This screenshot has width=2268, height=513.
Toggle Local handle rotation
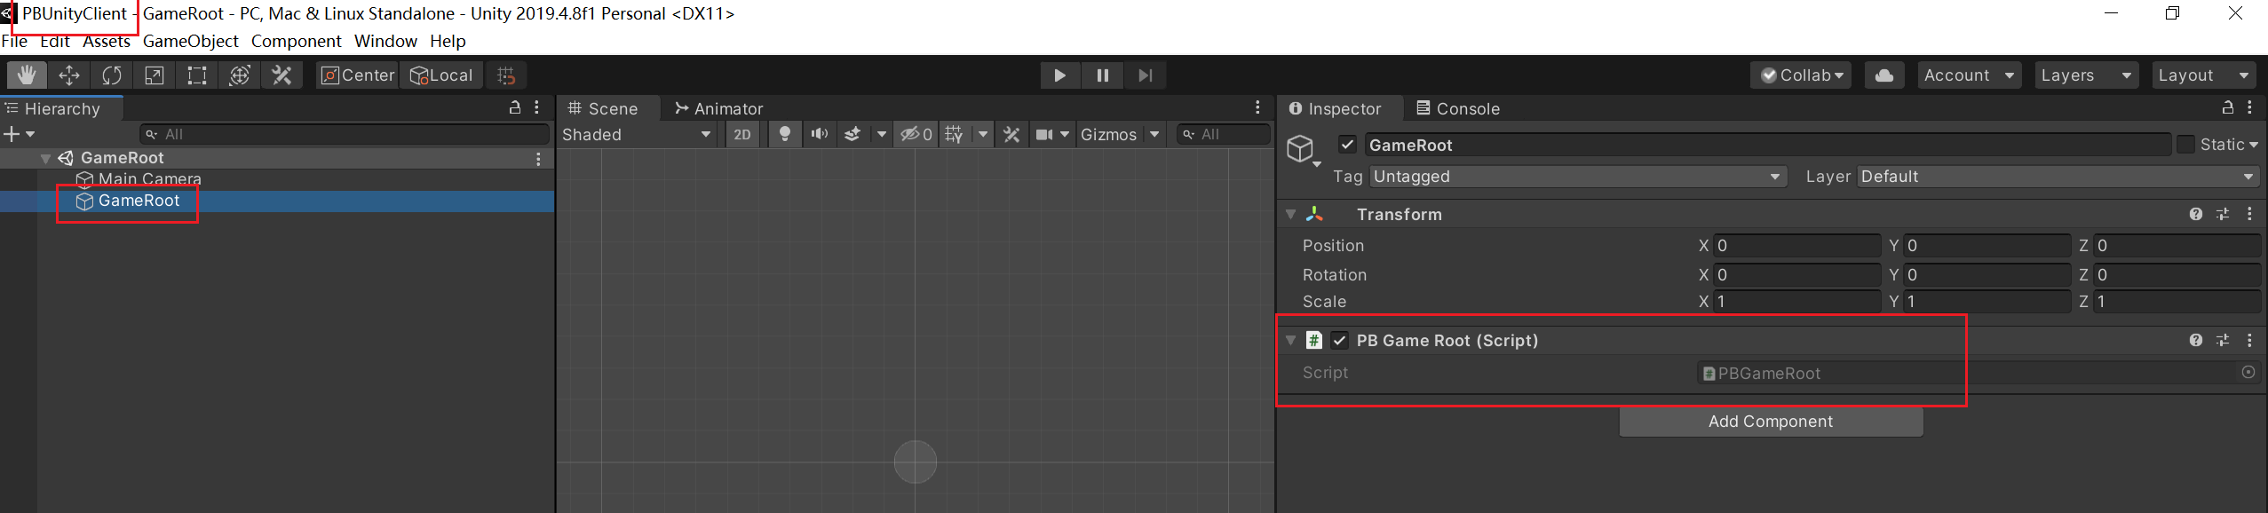(x=441, y=75)
